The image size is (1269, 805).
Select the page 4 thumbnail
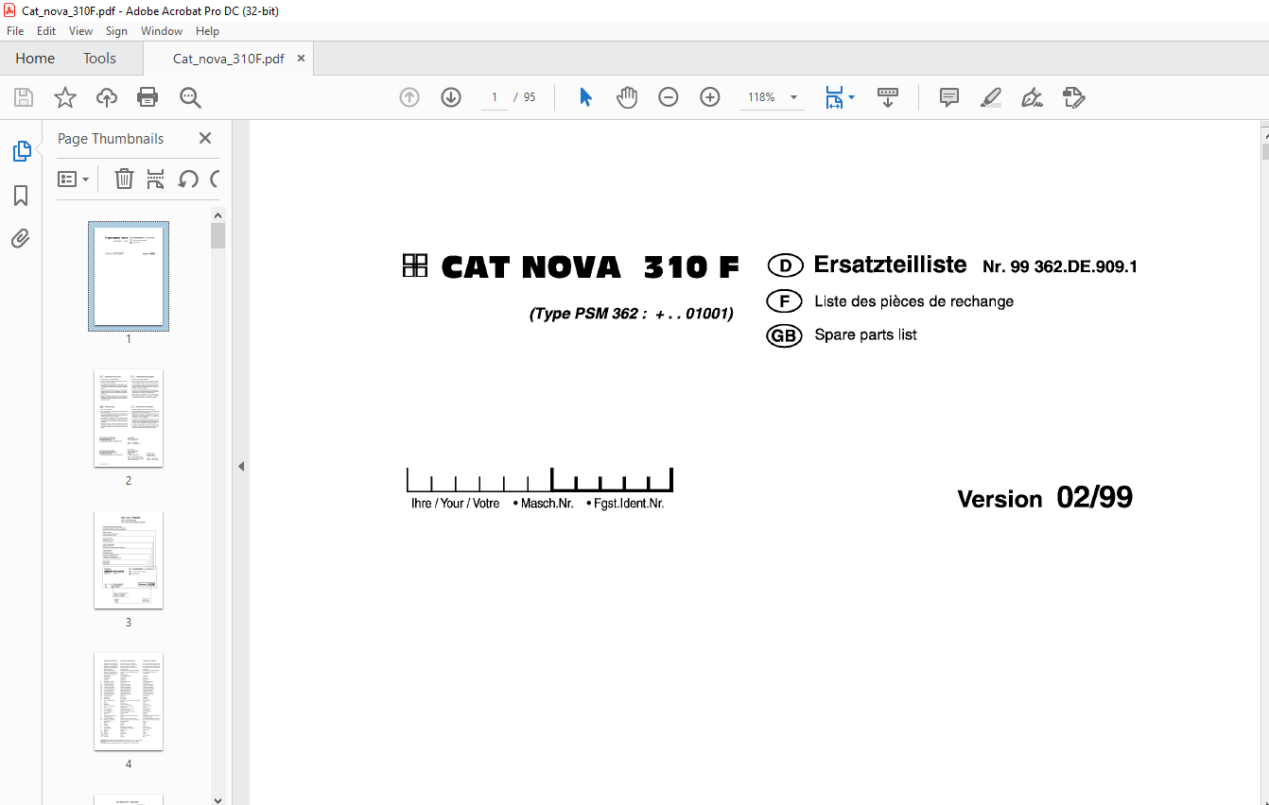click(129, 701)
